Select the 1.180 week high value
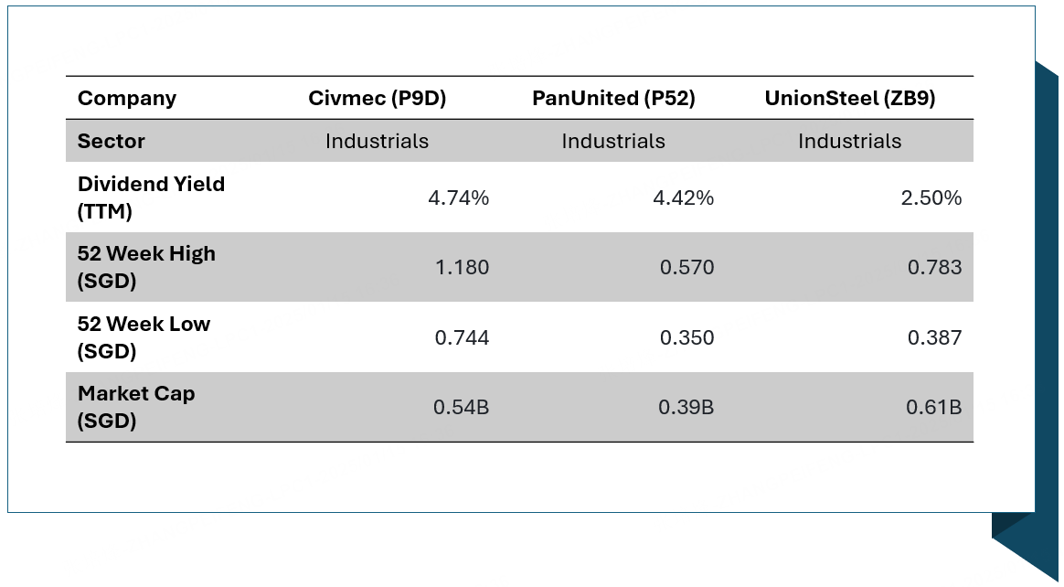Viewport: 1064px width, 587px height. click(x=462, y=268)
